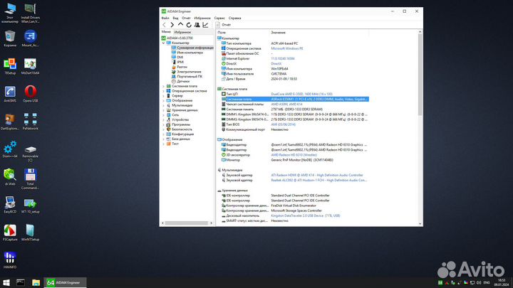Image resolution: width=513 pixels, height=288 pixels.
Task: Go up one level with Up arrow
Action: [180, 24]
